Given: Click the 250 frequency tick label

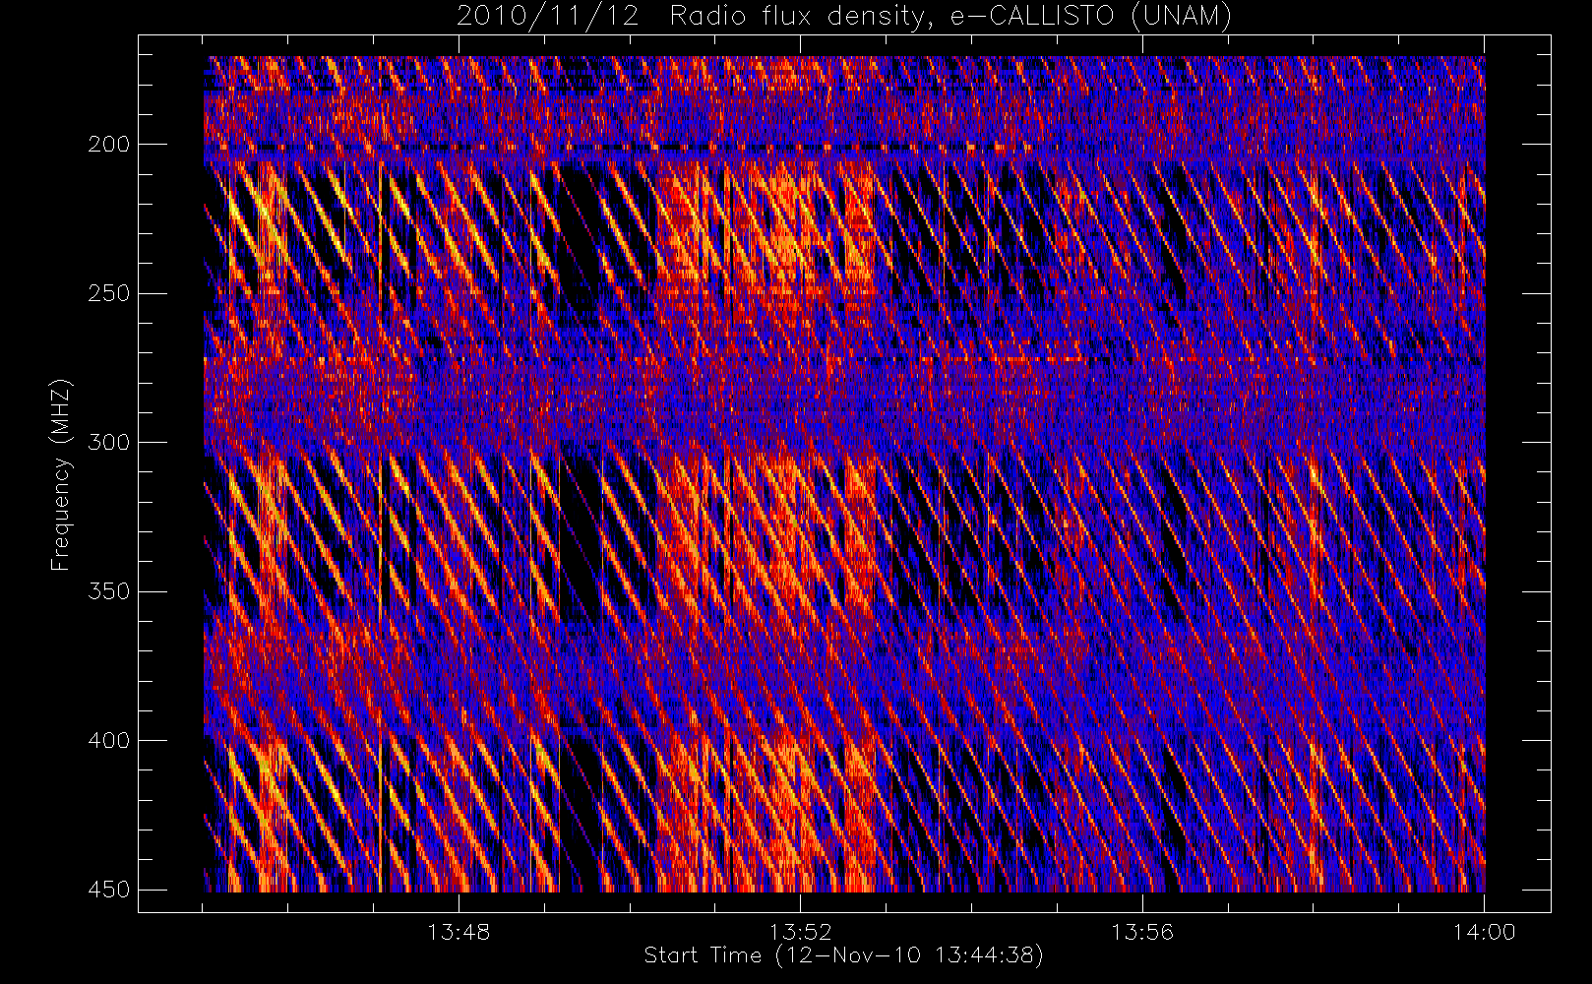Looking at the screenshot, I should pos(108,293).
